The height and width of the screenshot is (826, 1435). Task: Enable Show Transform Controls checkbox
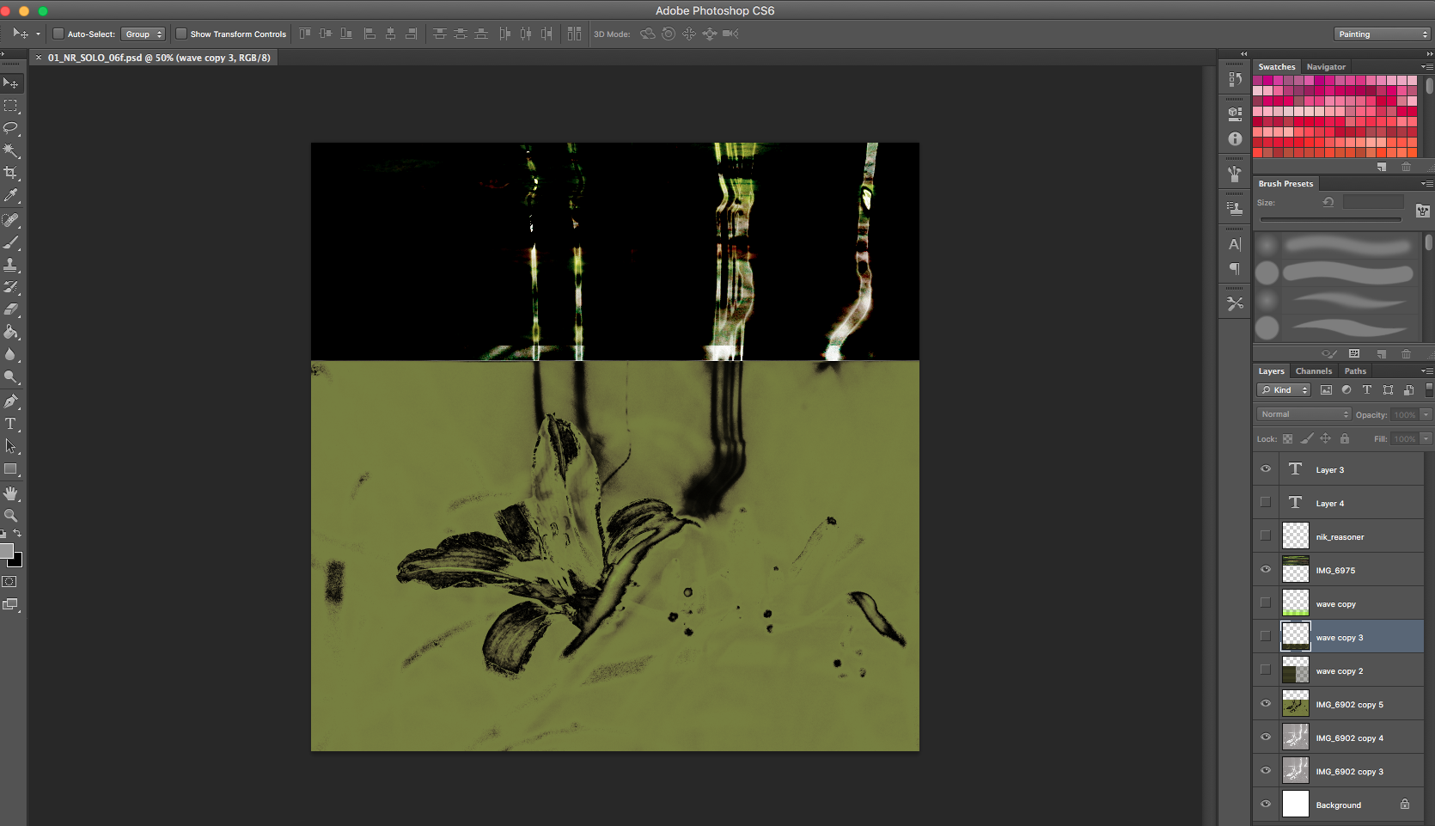pyautogui.click(x=181, y=34)
